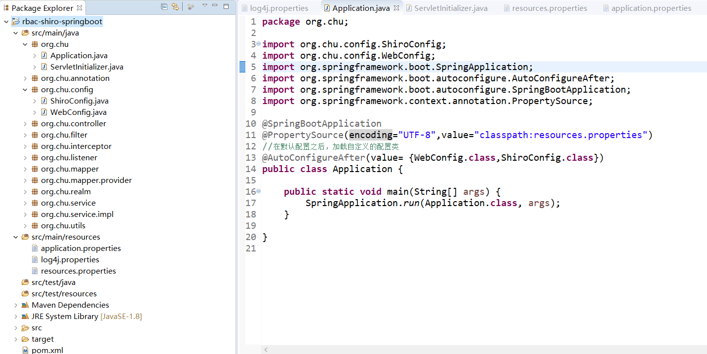Expand the org.chu.filter package
707x354 pixels.
[25, 135]
